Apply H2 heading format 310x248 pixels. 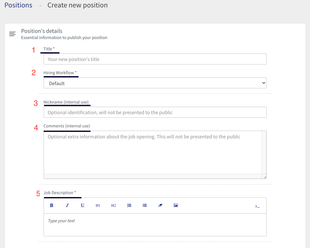(x=113, y=205)
